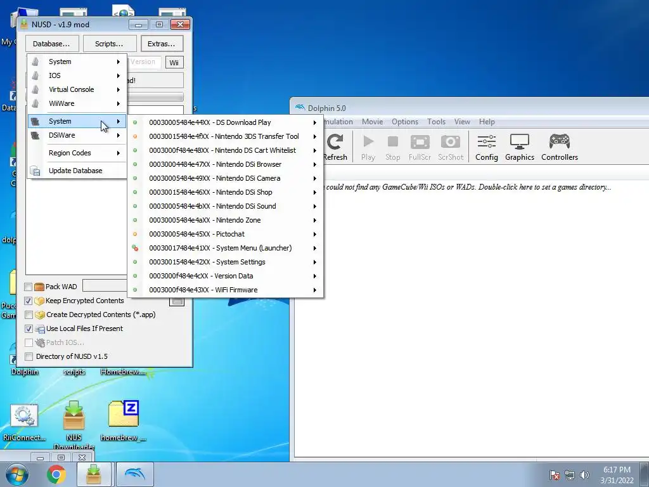Click save icon beside Keep Encrypted Contents
The image size is (649, 487).
[177, 301]
